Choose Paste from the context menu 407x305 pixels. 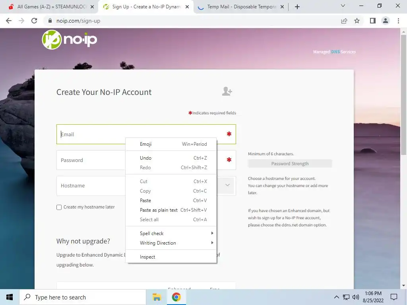[171, 201]
